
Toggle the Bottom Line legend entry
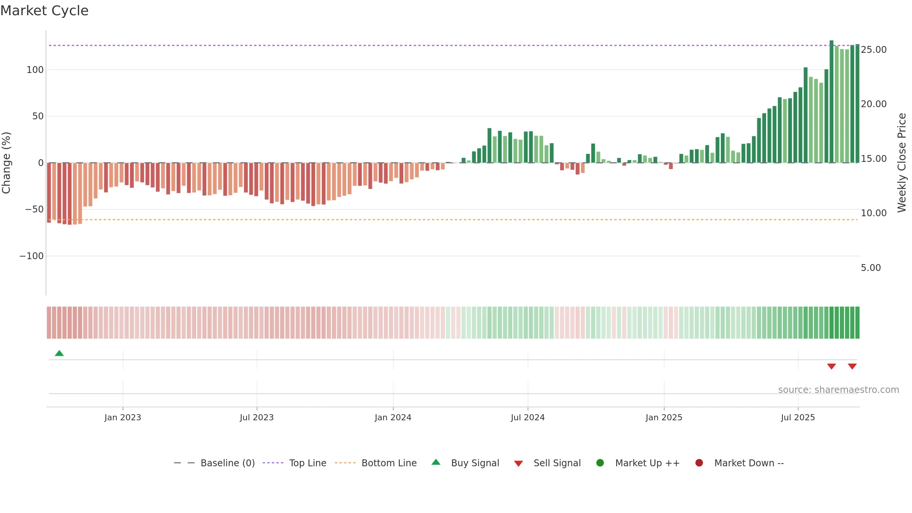tap(376, 463)
